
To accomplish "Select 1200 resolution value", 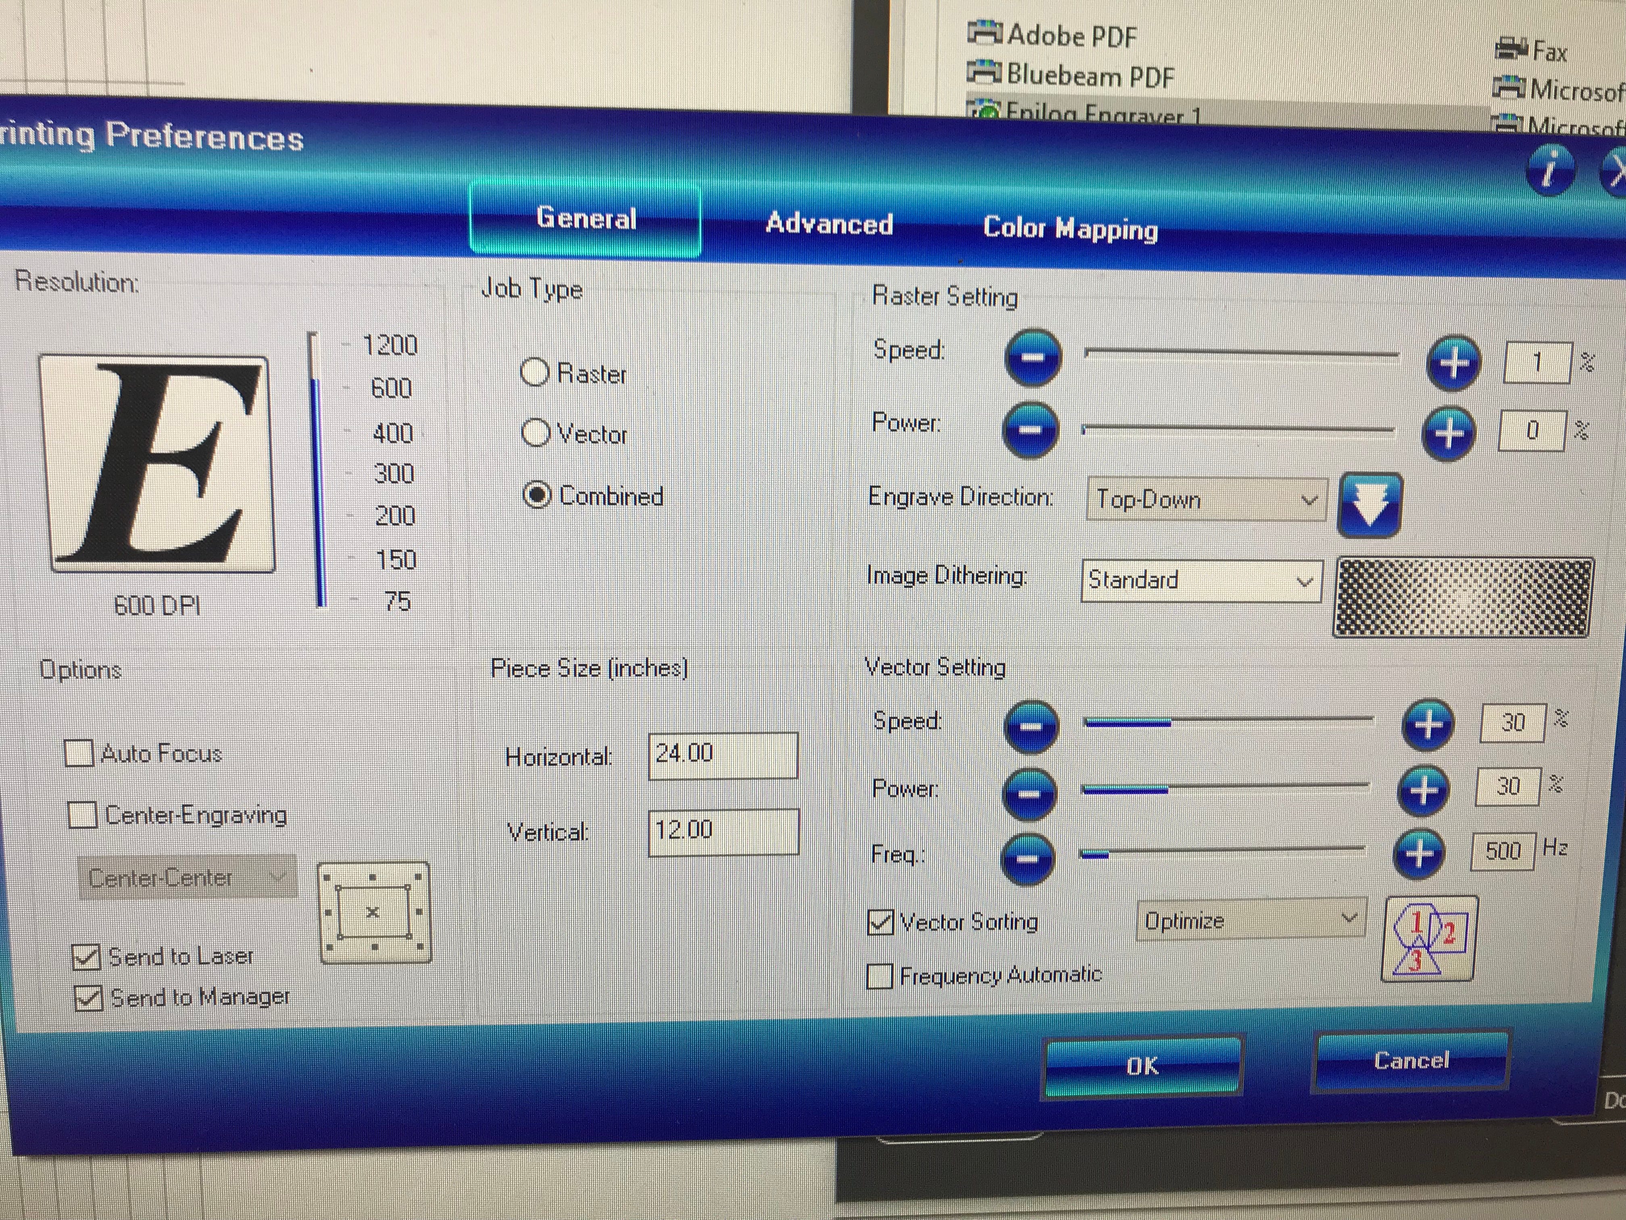I will (x=390, y=345).
